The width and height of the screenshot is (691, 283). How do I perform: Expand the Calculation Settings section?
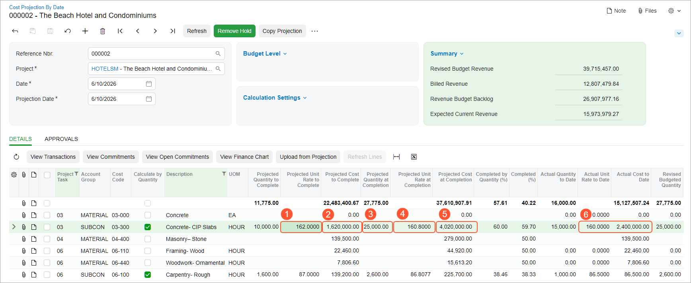point(275,98)
